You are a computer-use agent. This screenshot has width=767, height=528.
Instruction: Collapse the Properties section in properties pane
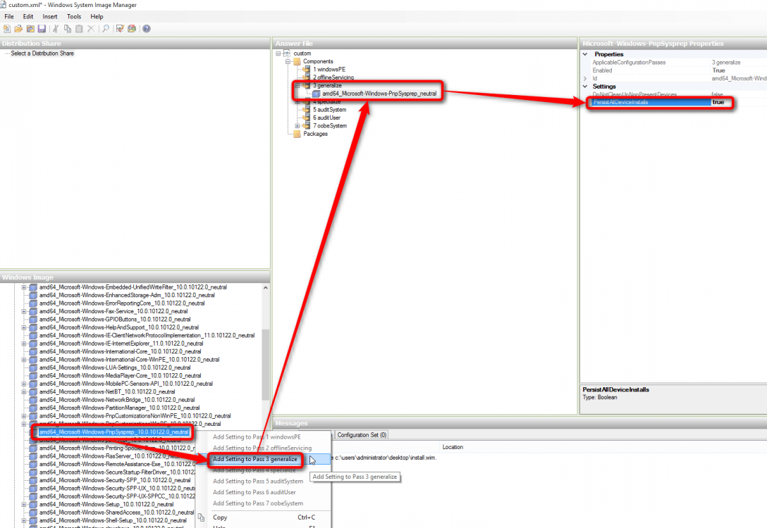[585, 54]
